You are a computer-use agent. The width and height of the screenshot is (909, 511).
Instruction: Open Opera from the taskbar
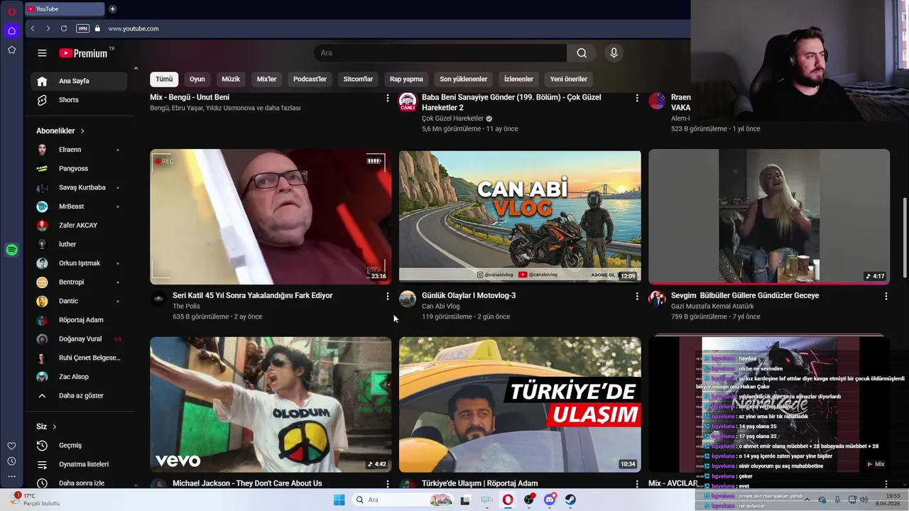508,500
